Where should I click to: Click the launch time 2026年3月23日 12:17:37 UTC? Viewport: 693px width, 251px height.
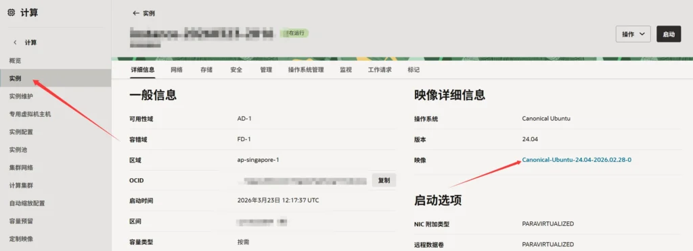click(x=278, y=200)
